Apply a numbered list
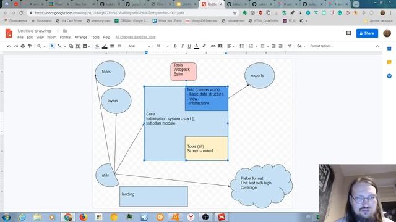Screen dimensions: 396x222 [x=251, y=46]
